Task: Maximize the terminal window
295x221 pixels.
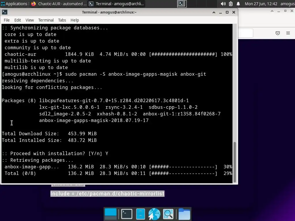Action: (x=227, y=12)
